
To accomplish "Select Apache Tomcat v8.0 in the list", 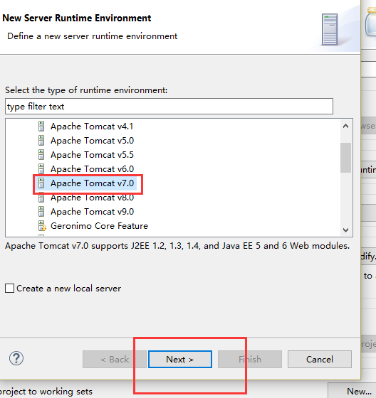I will [92, 198].
